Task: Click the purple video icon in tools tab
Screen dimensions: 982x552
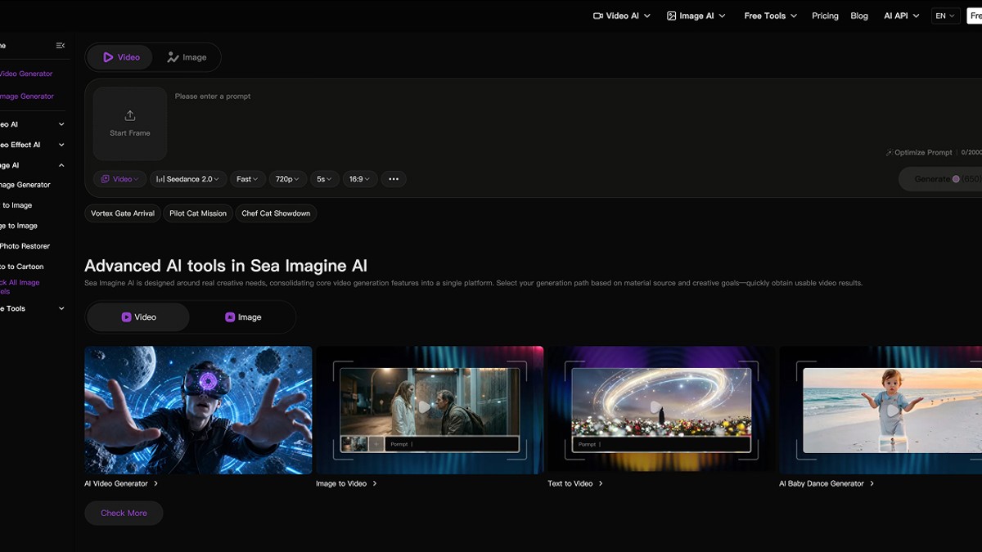Action: pyautogui.click(x=126, y=317)
